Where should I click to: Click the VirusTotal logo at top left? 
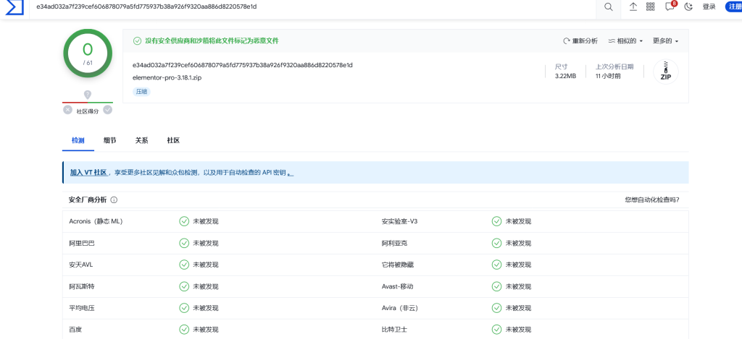pyautogui.click(x=14, y=7)
